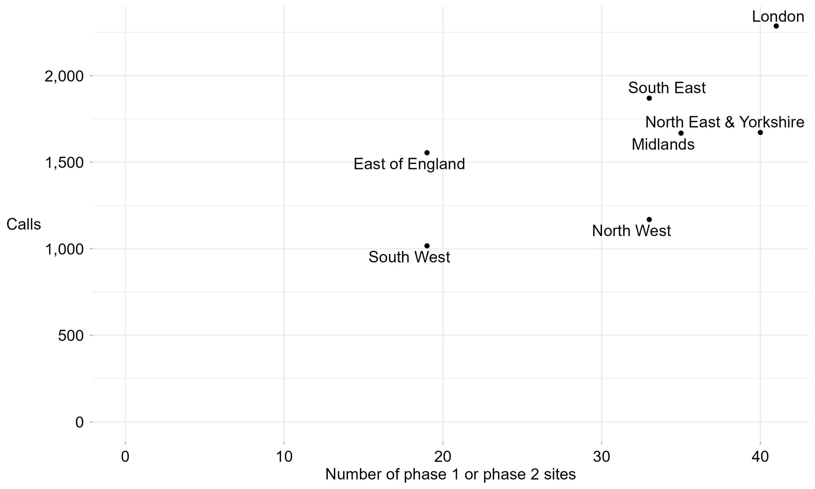Select the South West data point

tap(427, 246)
